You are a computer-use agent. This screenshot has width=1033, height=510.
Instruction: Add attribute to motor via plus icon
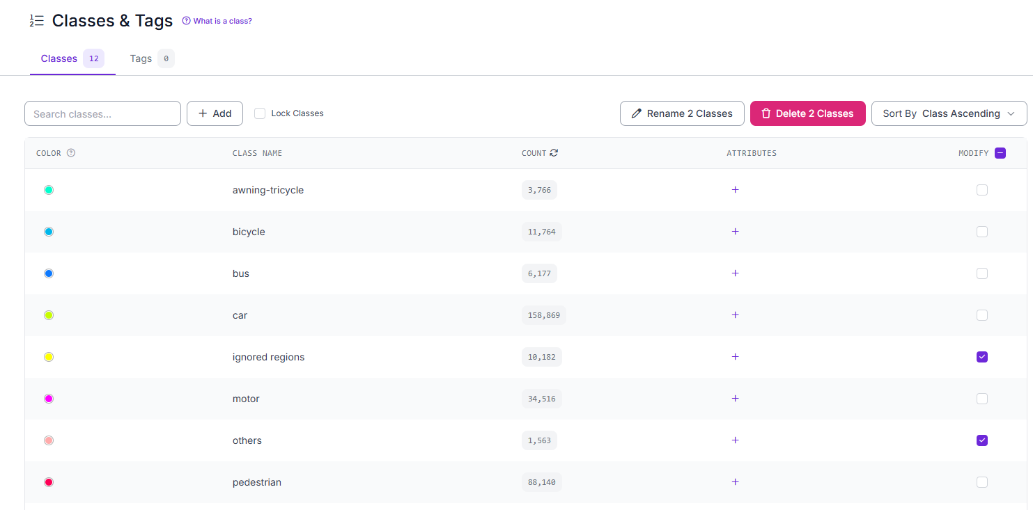tap(735, 399)
